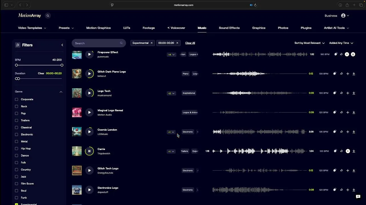Image resolution: width=366 pixels, height=205 pixels.
Task: Clear the Duration filter
Action: (41, 73)
